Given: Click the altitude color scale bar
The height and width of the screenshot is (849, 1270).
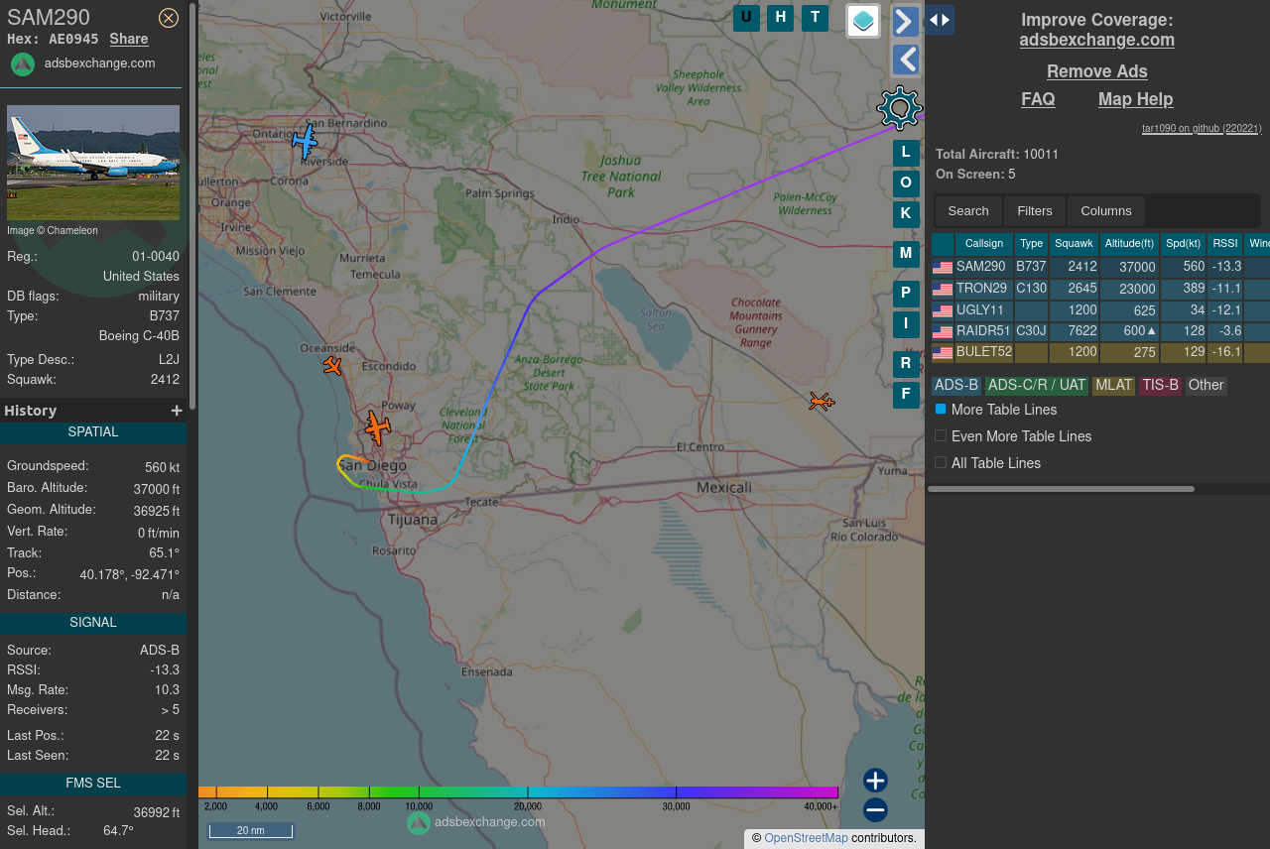Looking at the screenshot, I should (x=518, y=792).
